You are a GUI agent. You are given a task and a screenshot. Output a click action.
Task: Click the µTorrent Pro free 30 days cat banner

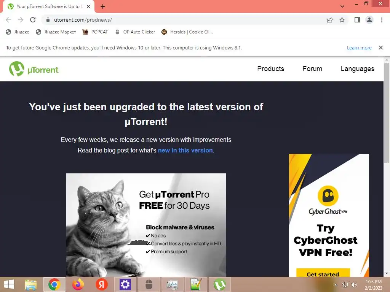point(146,225)
